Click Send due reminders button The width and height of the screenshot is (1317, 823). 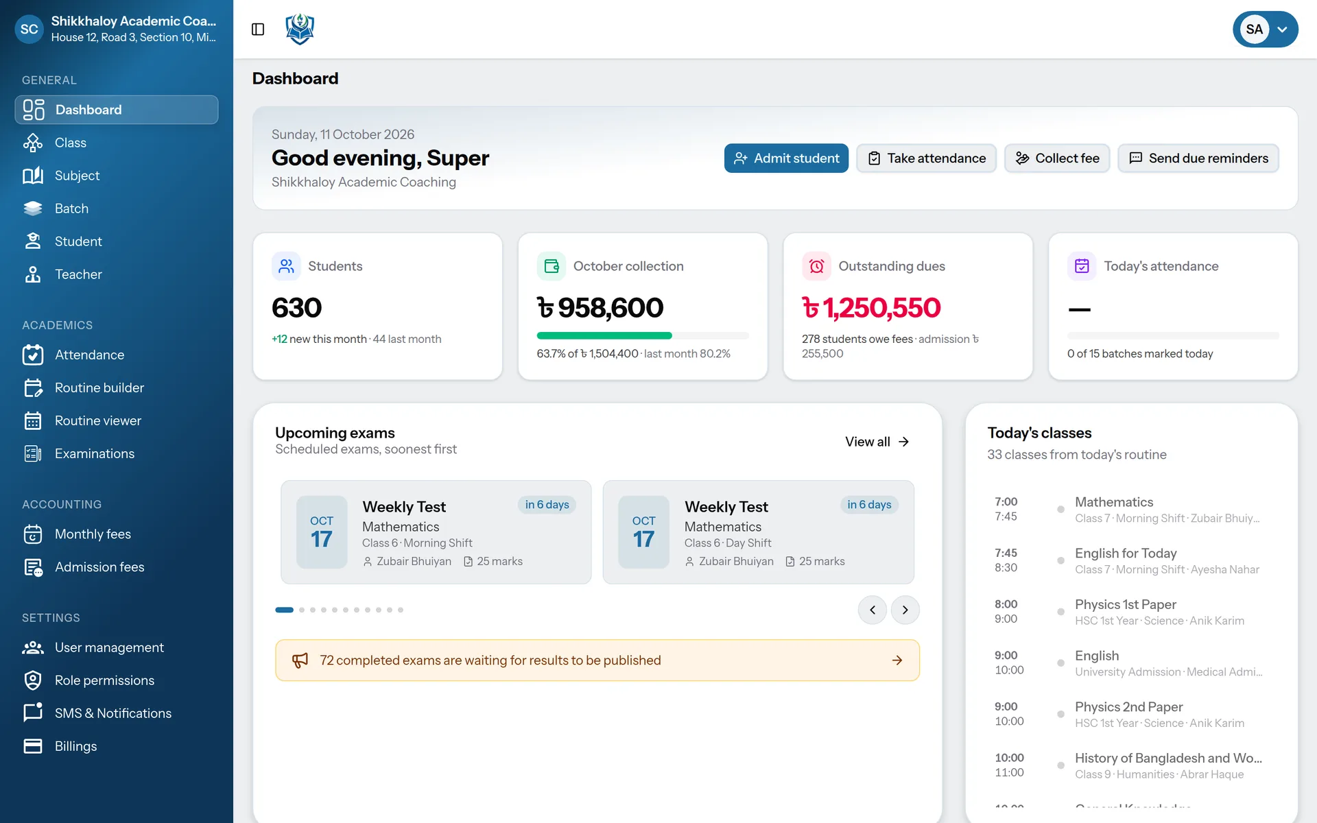[x=1198, y=158]
